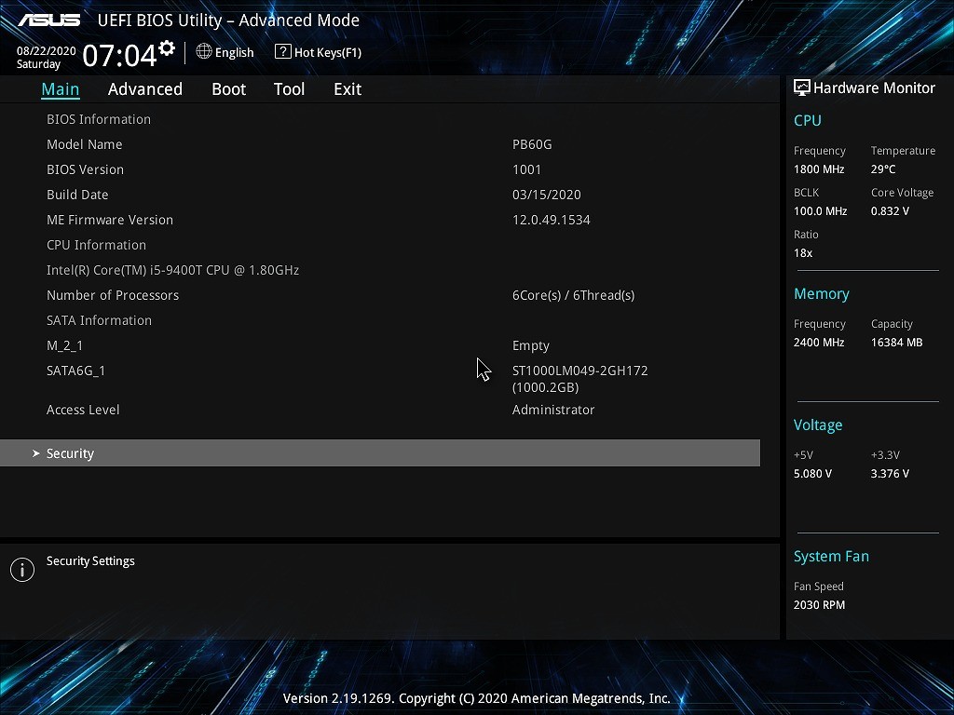The height and width of the screenshot is (715, 954).
Task: Click the 2030 RPM fan speed reading
Action: pyautogui.click(x=819, y=605)
